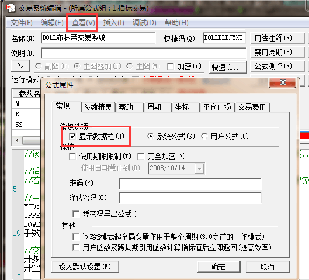Select the 主图叠加(J) radio button
Image resolution: width=309 pixels, height=280 pixels.
tap(77, 66)
